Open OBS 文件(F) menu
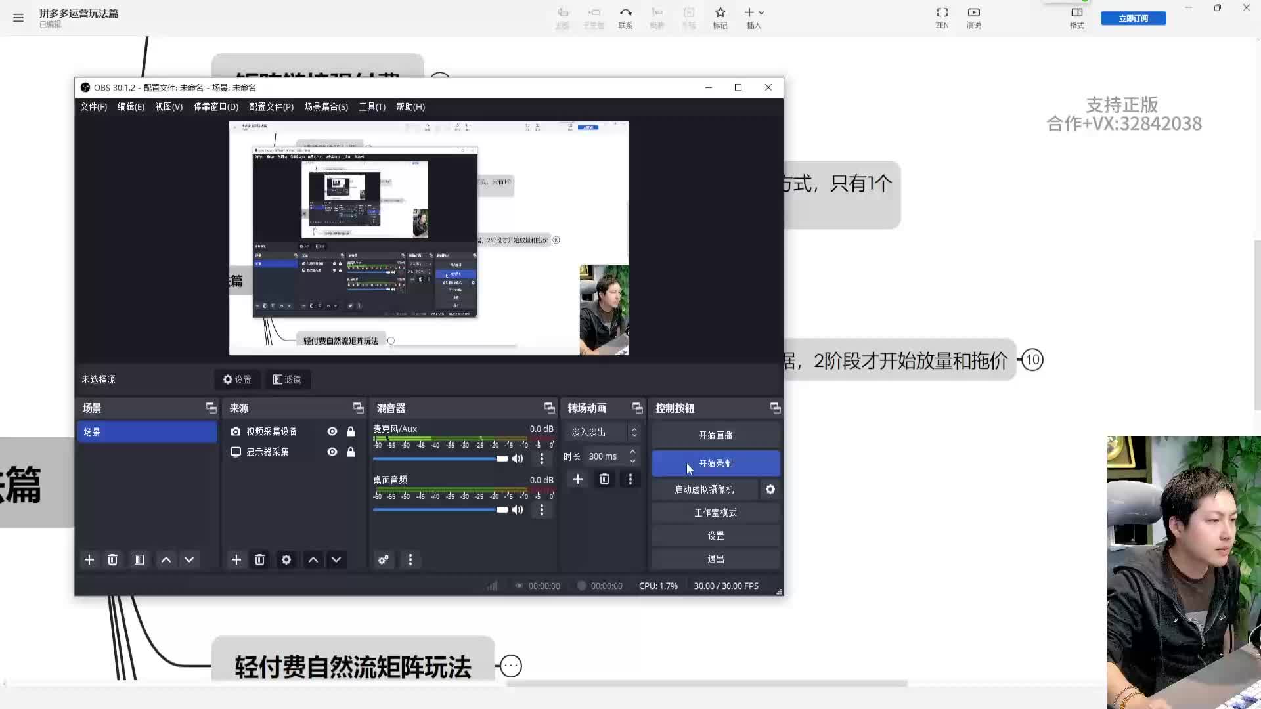This screenshot has height=709, width=1261. 94,107
